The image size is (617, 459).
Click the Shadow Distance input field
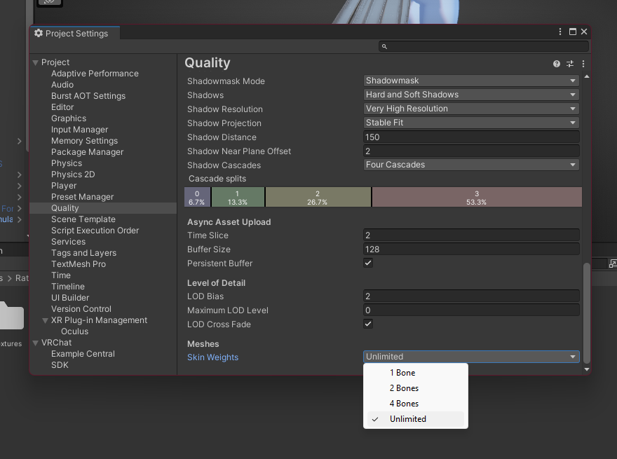470,137
